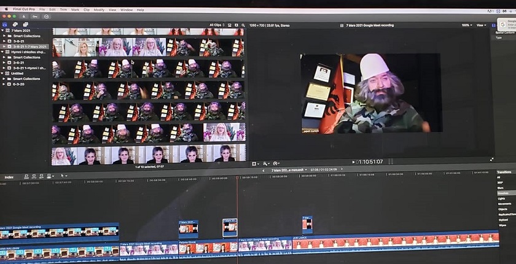Go back in timeline history arrow
The width and height of the screenshot is (516, 264).
[264, 170]
